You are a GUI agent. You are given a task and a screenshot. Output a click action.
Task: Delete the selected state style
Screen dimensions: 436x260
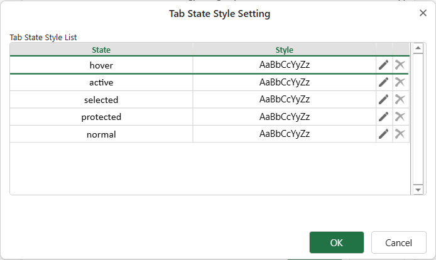click(400, 100)
